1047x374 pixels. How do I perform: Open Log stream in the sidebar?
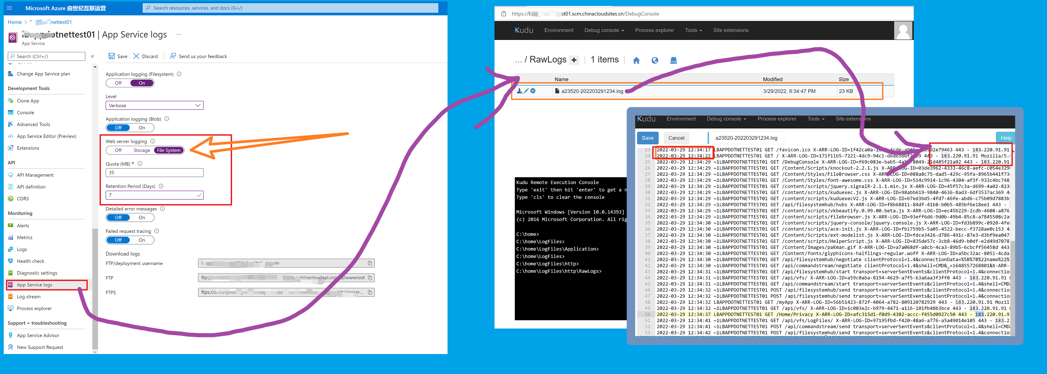pos(28,297)
